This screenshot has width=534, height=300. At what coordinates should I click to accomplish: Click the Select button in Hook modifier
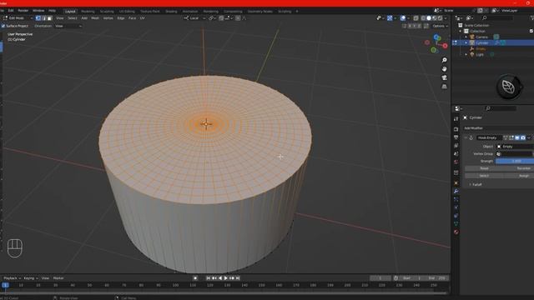pyautogui.click(x=484, y=176)
